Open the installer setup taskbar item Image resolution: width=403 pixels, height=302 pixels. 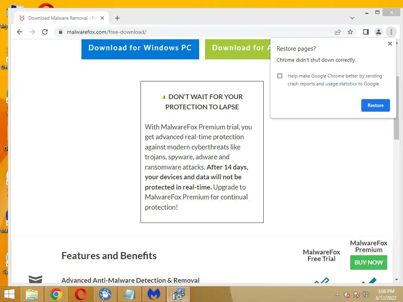coord(178,294)
